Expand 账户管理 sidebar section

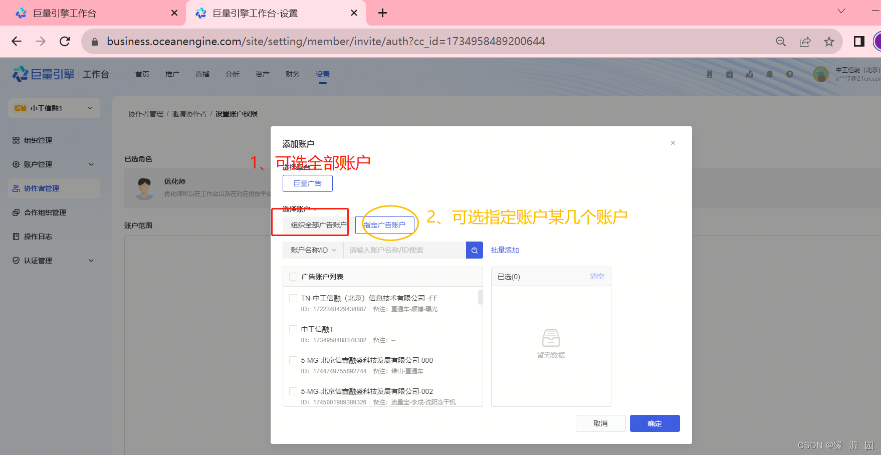[x=54, y=164]
